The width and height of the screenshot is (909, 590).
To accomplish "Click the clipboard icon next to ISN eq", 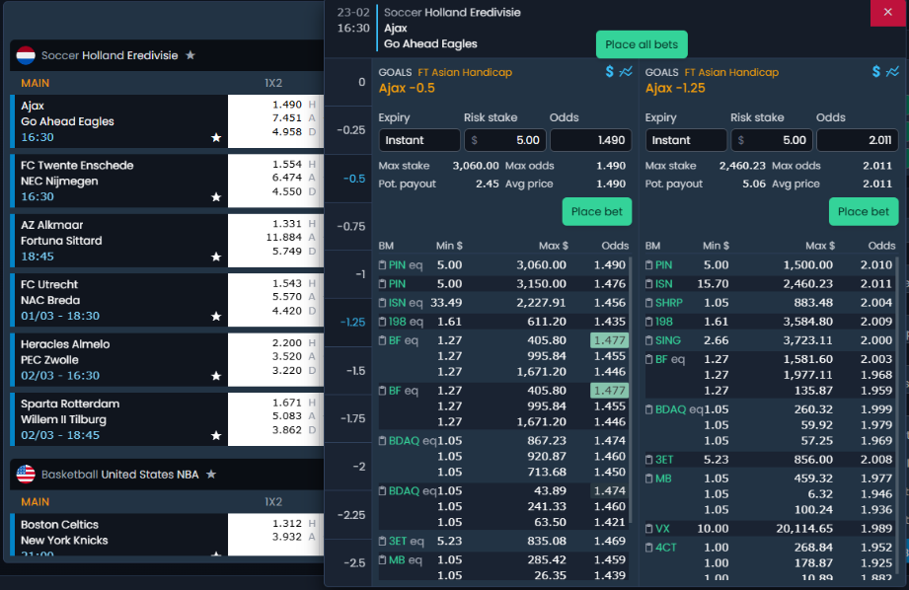I will [383, 303].
